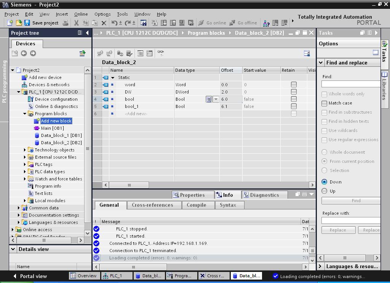The height and width of the screenshot is (283, 390).
Task: Toggle Retain checkbox for word row
Action: [294, 84]
